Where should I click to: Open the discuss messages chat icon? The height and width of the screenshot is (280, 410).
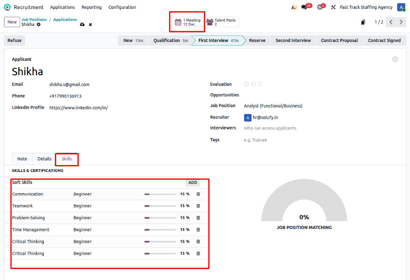point(304,7)
